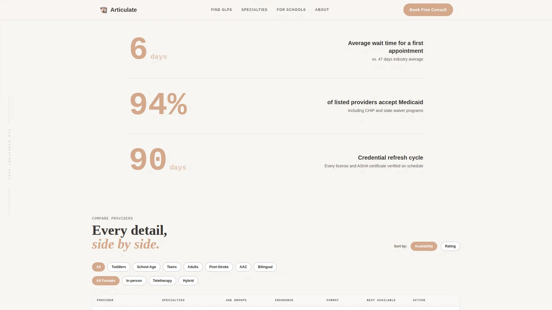
Task: Click the Insurance column header
Action: pyautogui.click(x=284, y=300)
